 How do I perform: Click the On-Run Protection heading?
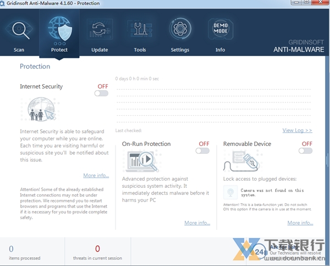pos(146,144)
